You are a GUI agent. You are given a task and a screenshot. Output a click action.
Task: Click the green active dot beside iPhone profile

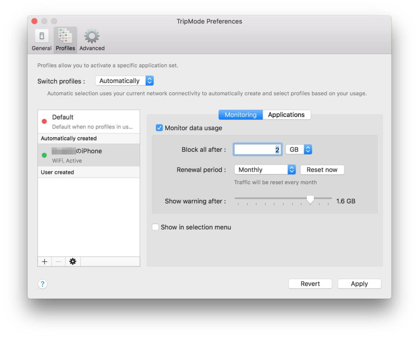(44, 155)
